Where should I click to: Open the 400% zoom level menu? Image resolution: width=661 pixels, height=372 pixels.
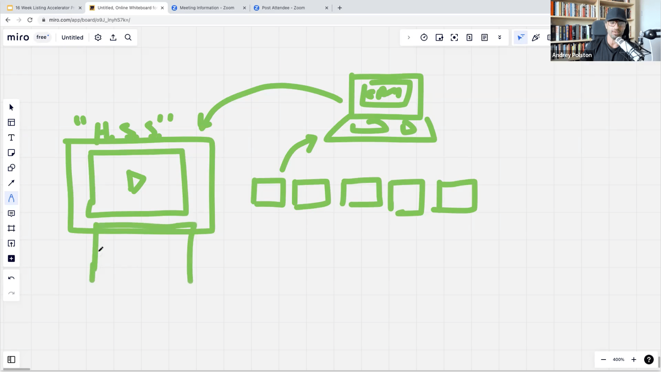click(x=618, y=360)
